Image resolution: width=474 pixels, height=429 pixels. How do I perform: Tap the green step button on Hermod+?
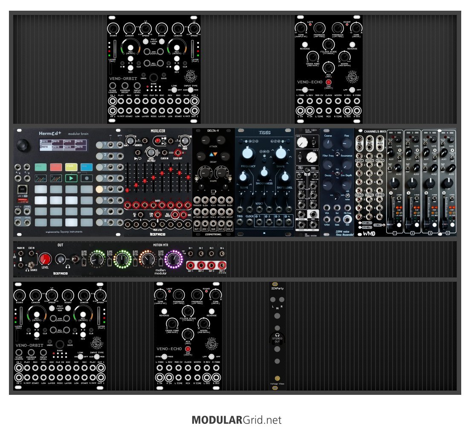[40, 167]
